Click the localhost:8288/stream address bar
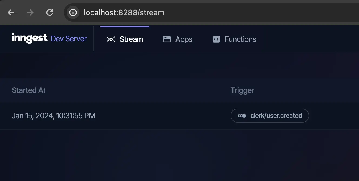 [124, 12]
